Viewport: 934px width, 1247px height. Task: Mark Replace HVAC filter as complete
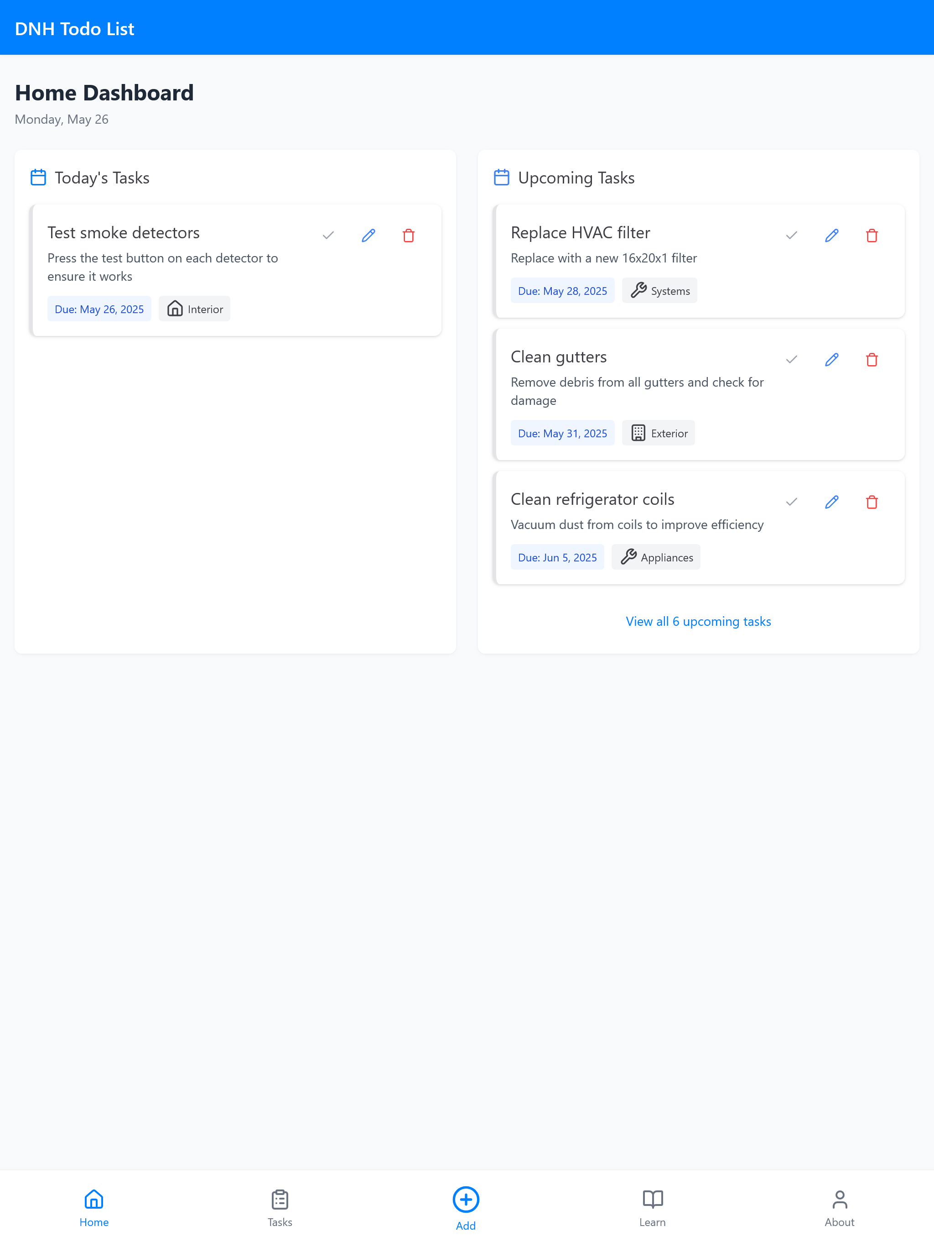[791, 235]
